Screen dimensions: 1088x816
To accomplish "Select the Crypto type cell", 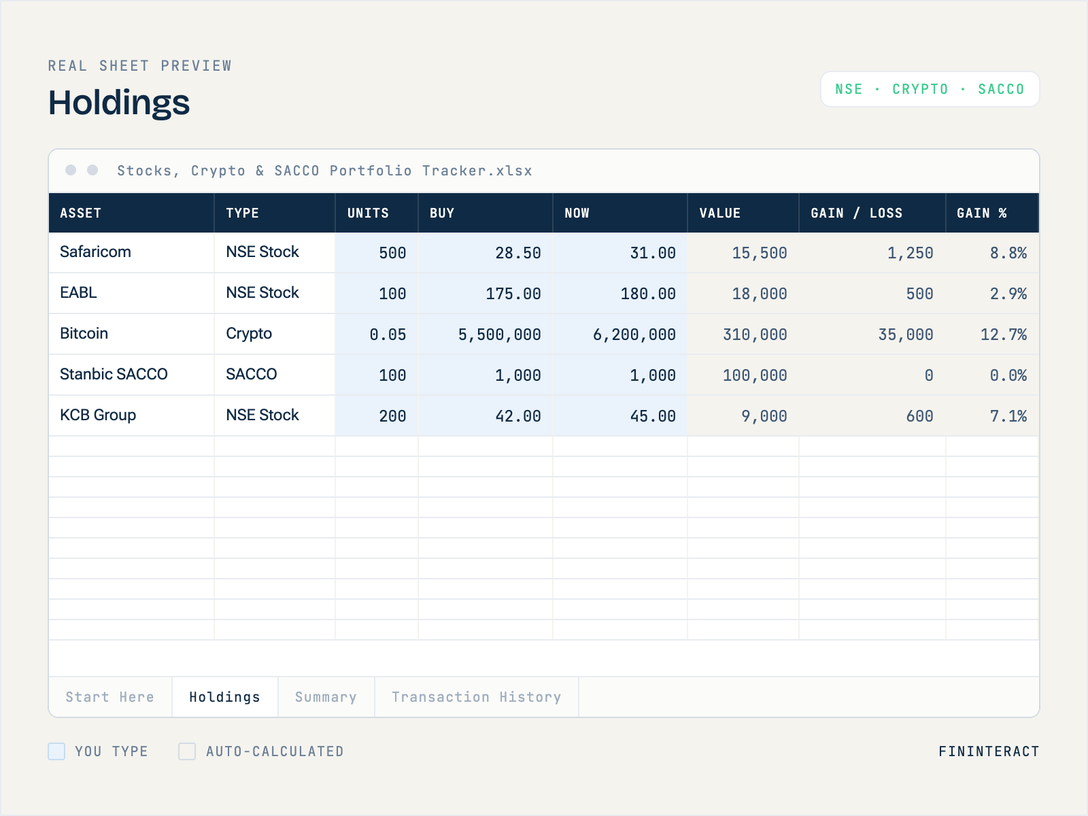I will [275, 334].
